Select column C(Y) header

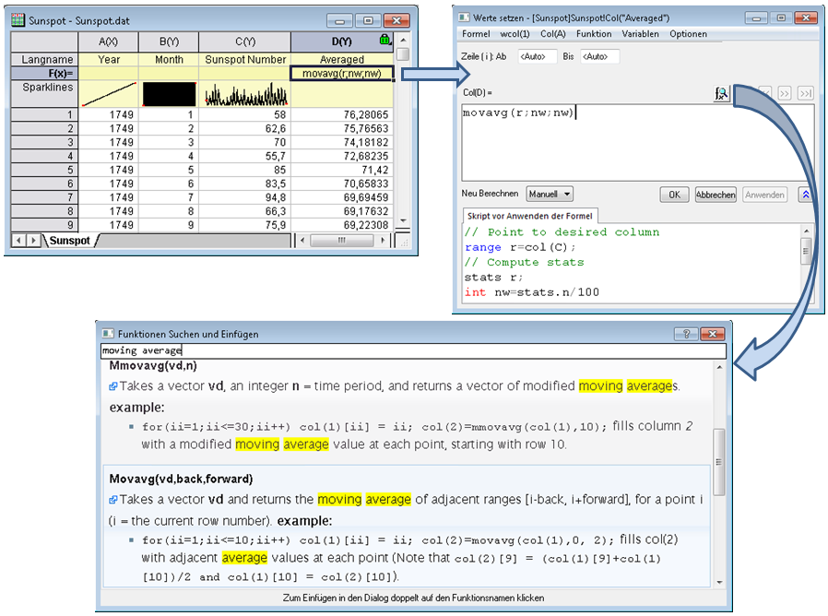(245, 41)
